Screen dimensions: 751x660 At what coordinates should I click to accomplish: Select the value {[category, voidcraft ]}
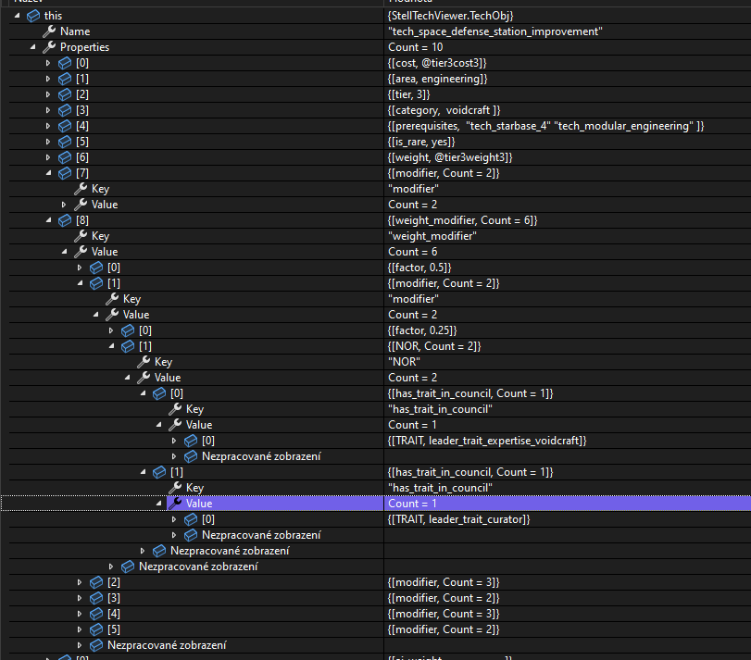(444, 110)
